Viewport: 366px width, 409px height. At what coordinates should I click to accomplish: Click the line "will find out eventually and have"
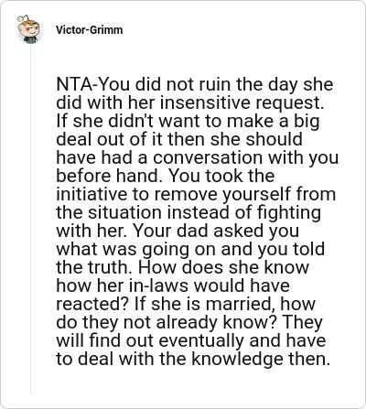[x=191, y=341]
